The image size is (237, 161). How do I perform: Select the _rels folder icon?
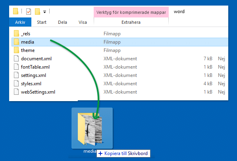click(16, 33)
